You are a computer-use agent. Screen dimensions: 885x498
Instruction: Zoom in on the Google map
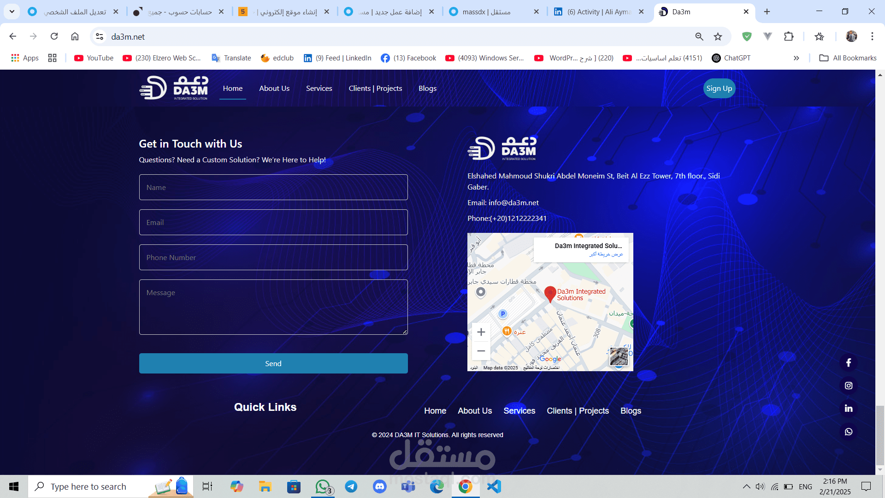click(x=481, y=332)
